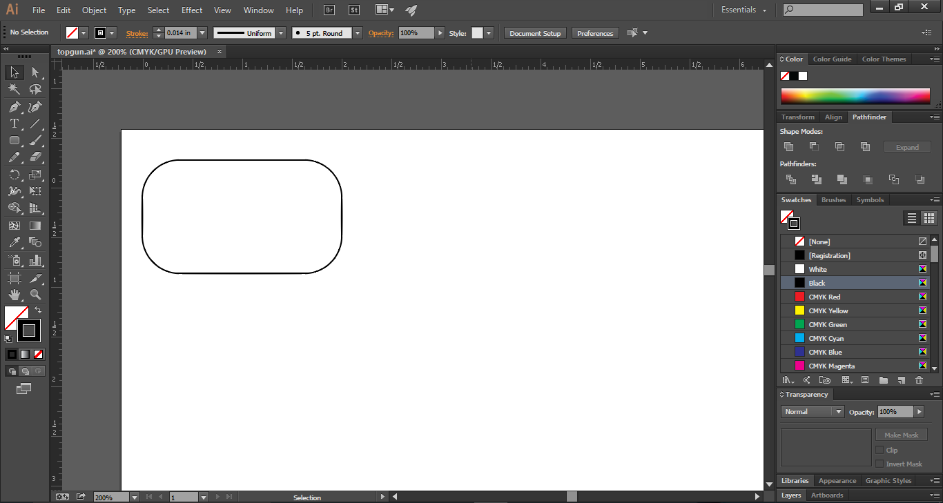Select the Pen tool
Screen dimensions: 943x503
pos(14,106)
